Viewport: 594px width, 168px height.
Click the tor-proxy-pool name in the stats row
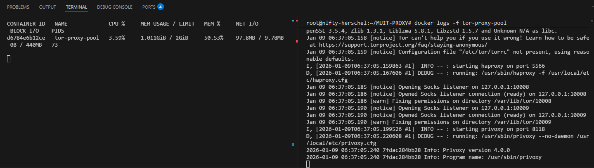[x=77, y=38]
